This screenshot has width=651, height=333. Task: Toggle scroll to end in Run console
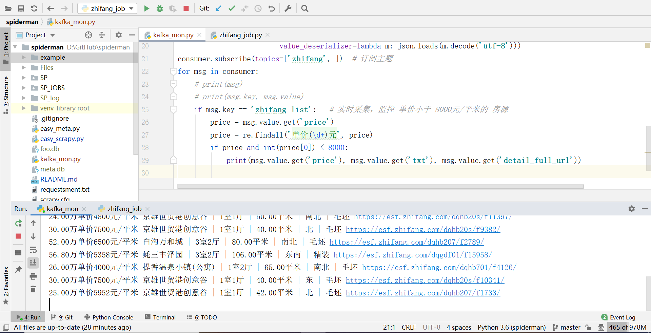pos(33,263)
